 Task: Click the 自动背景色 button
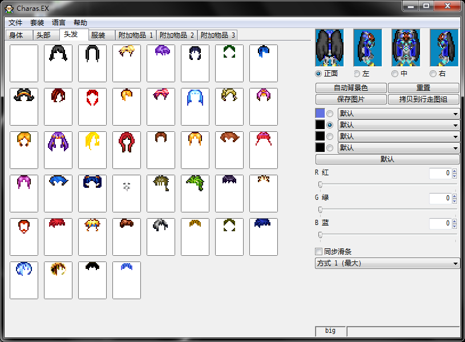coord(351,88)
